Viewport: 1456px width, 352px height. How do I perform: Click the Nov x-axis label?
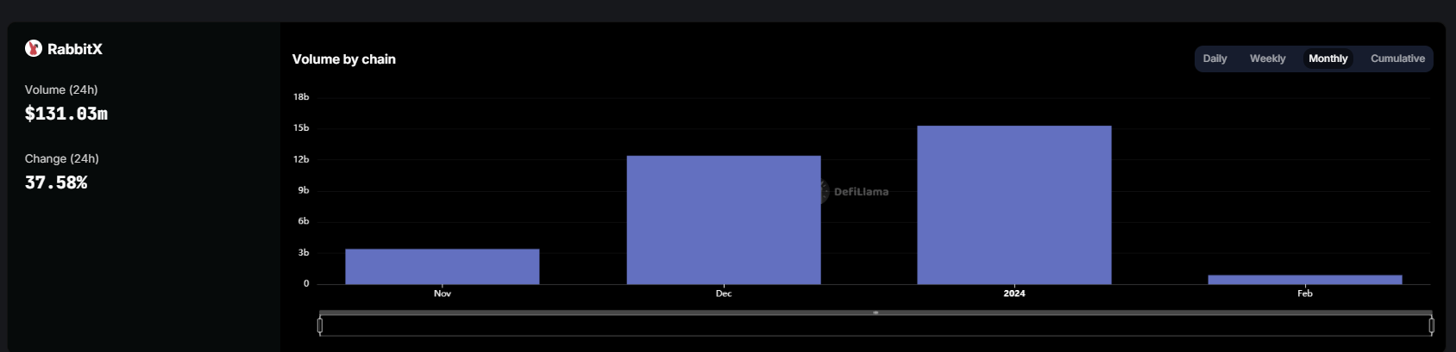pyautogui.click(x=442, y=293)
